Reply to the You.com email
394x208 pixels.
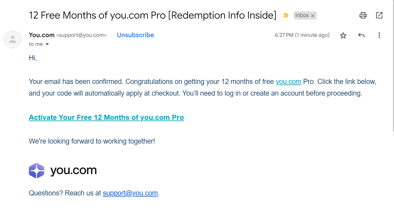(x=361, y=35)
